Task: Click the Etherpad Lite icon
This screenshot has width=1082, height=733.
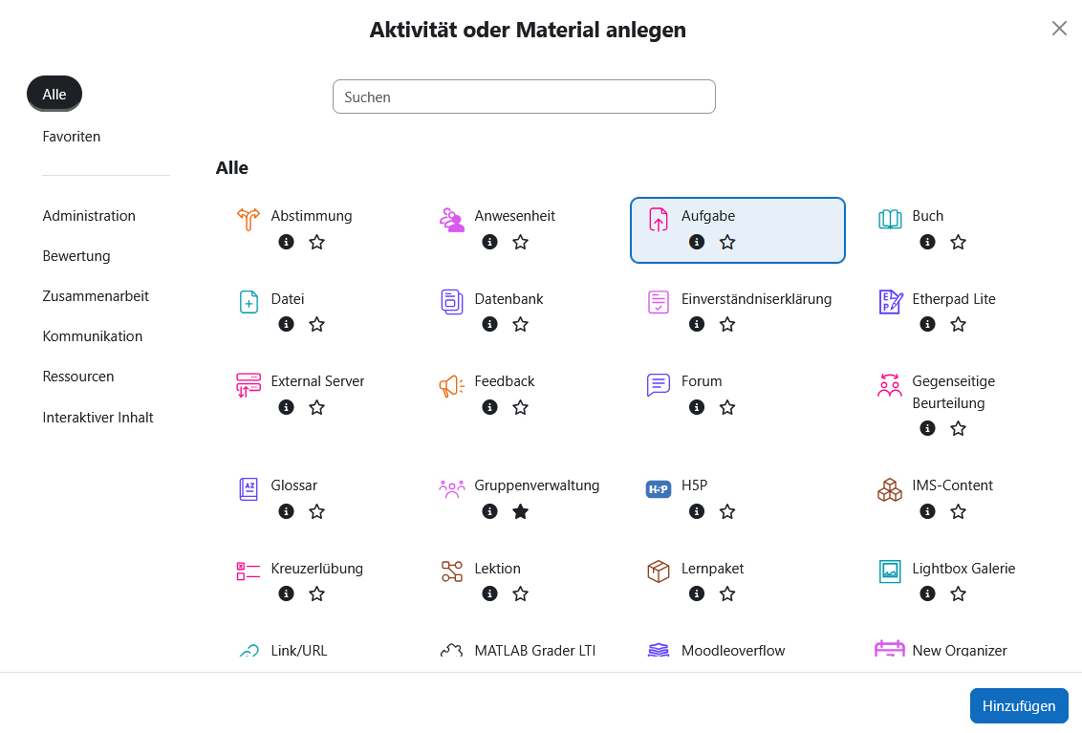Action: coord(889,302)
